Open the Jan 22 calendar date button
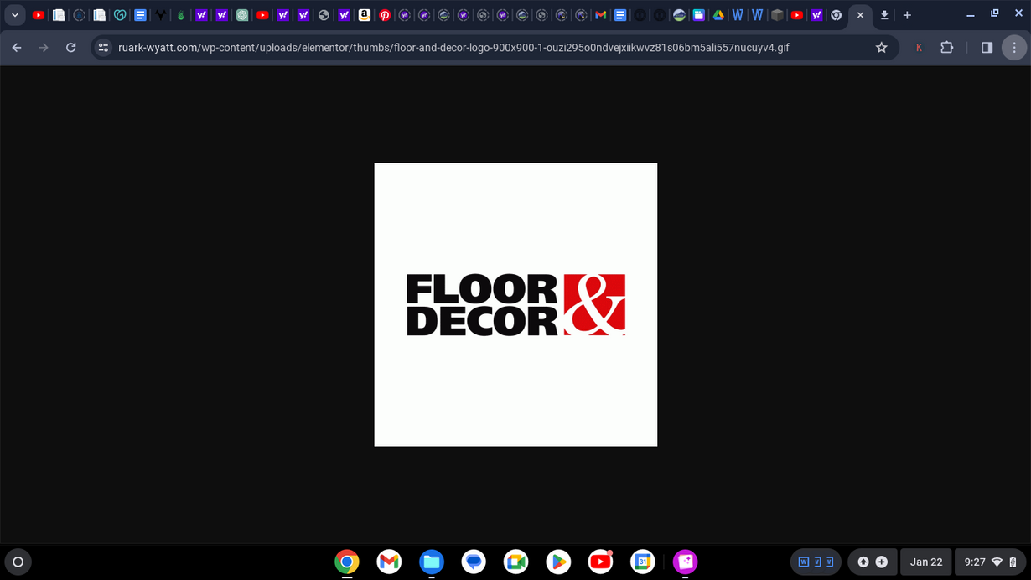1031x580 pixels. (925, 562)
